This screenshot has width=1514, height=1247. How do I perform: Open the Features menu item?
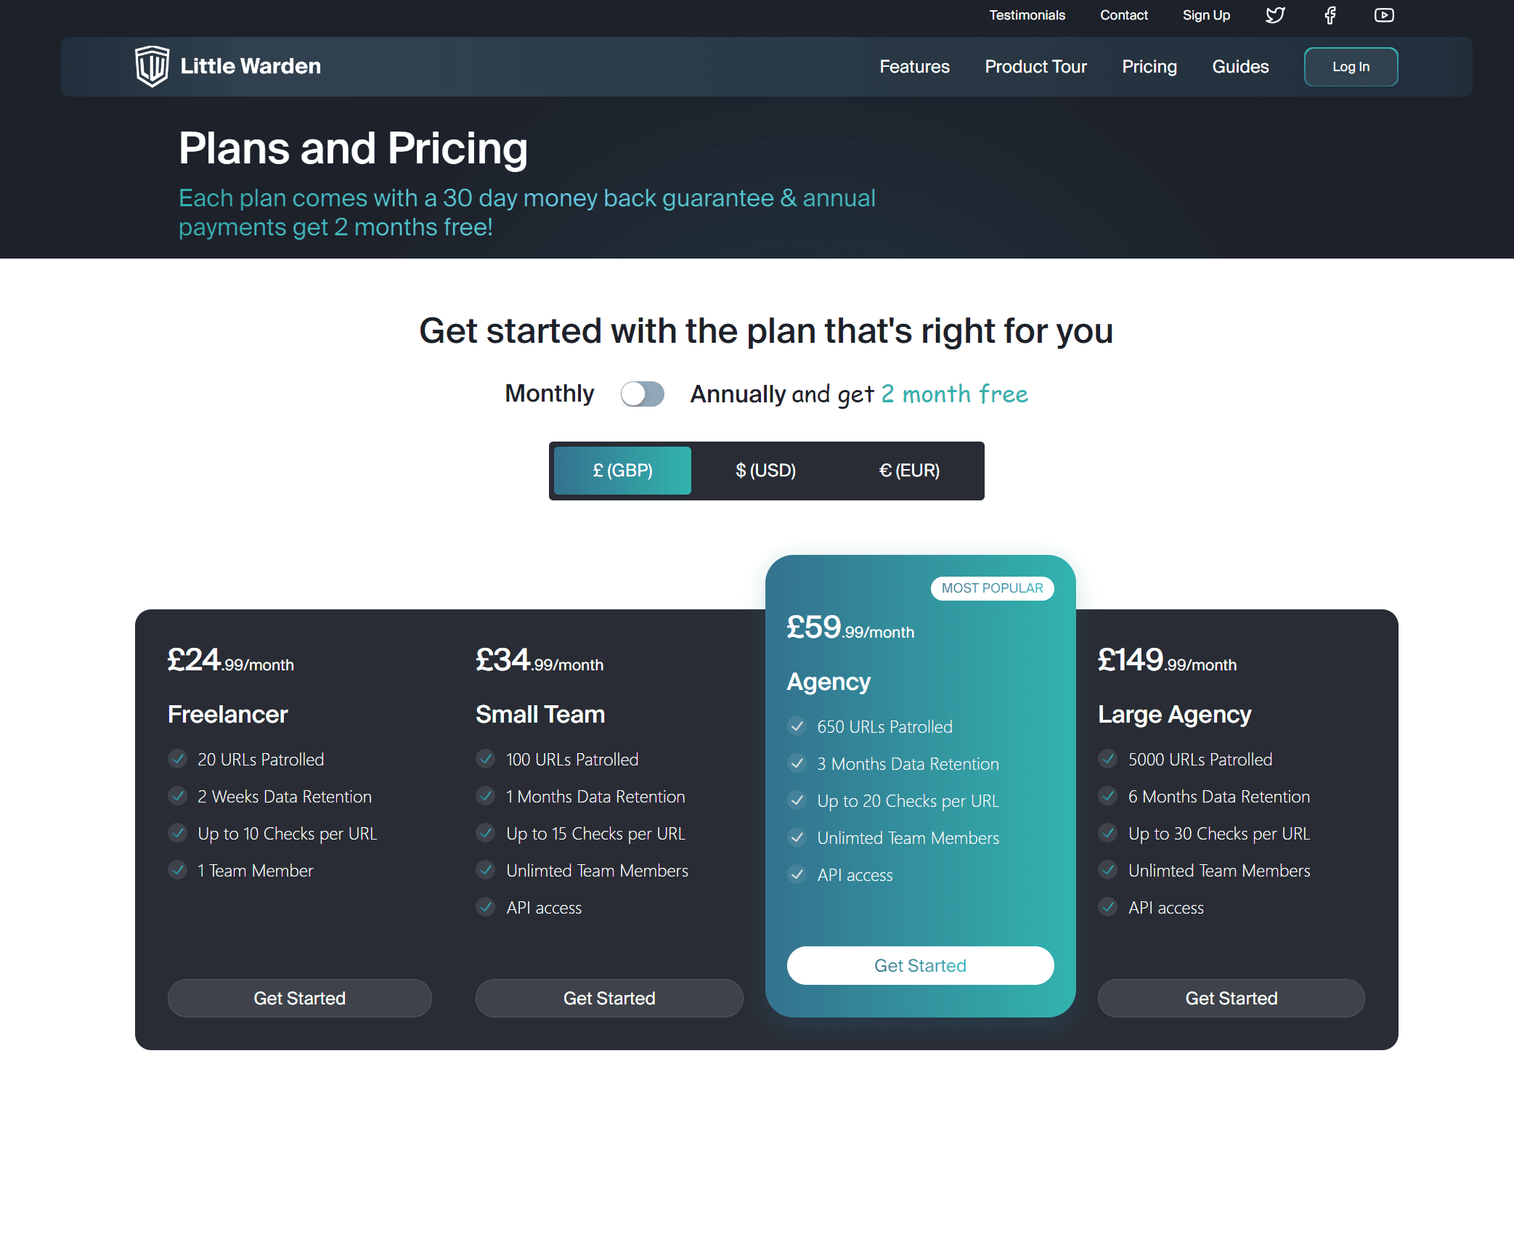[914, 67]
